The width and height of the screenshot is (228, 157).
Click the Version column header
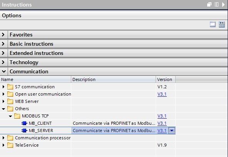pos(166,79)
